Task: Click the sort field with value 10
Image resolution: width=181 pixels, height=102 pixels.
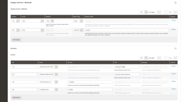Action: [x=24, y=67]
